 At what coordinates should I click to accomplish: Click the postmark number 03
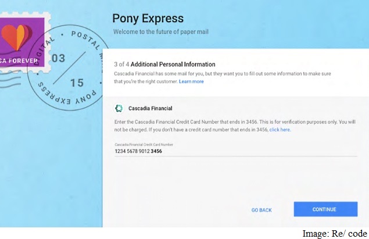[x=58, y=58]
